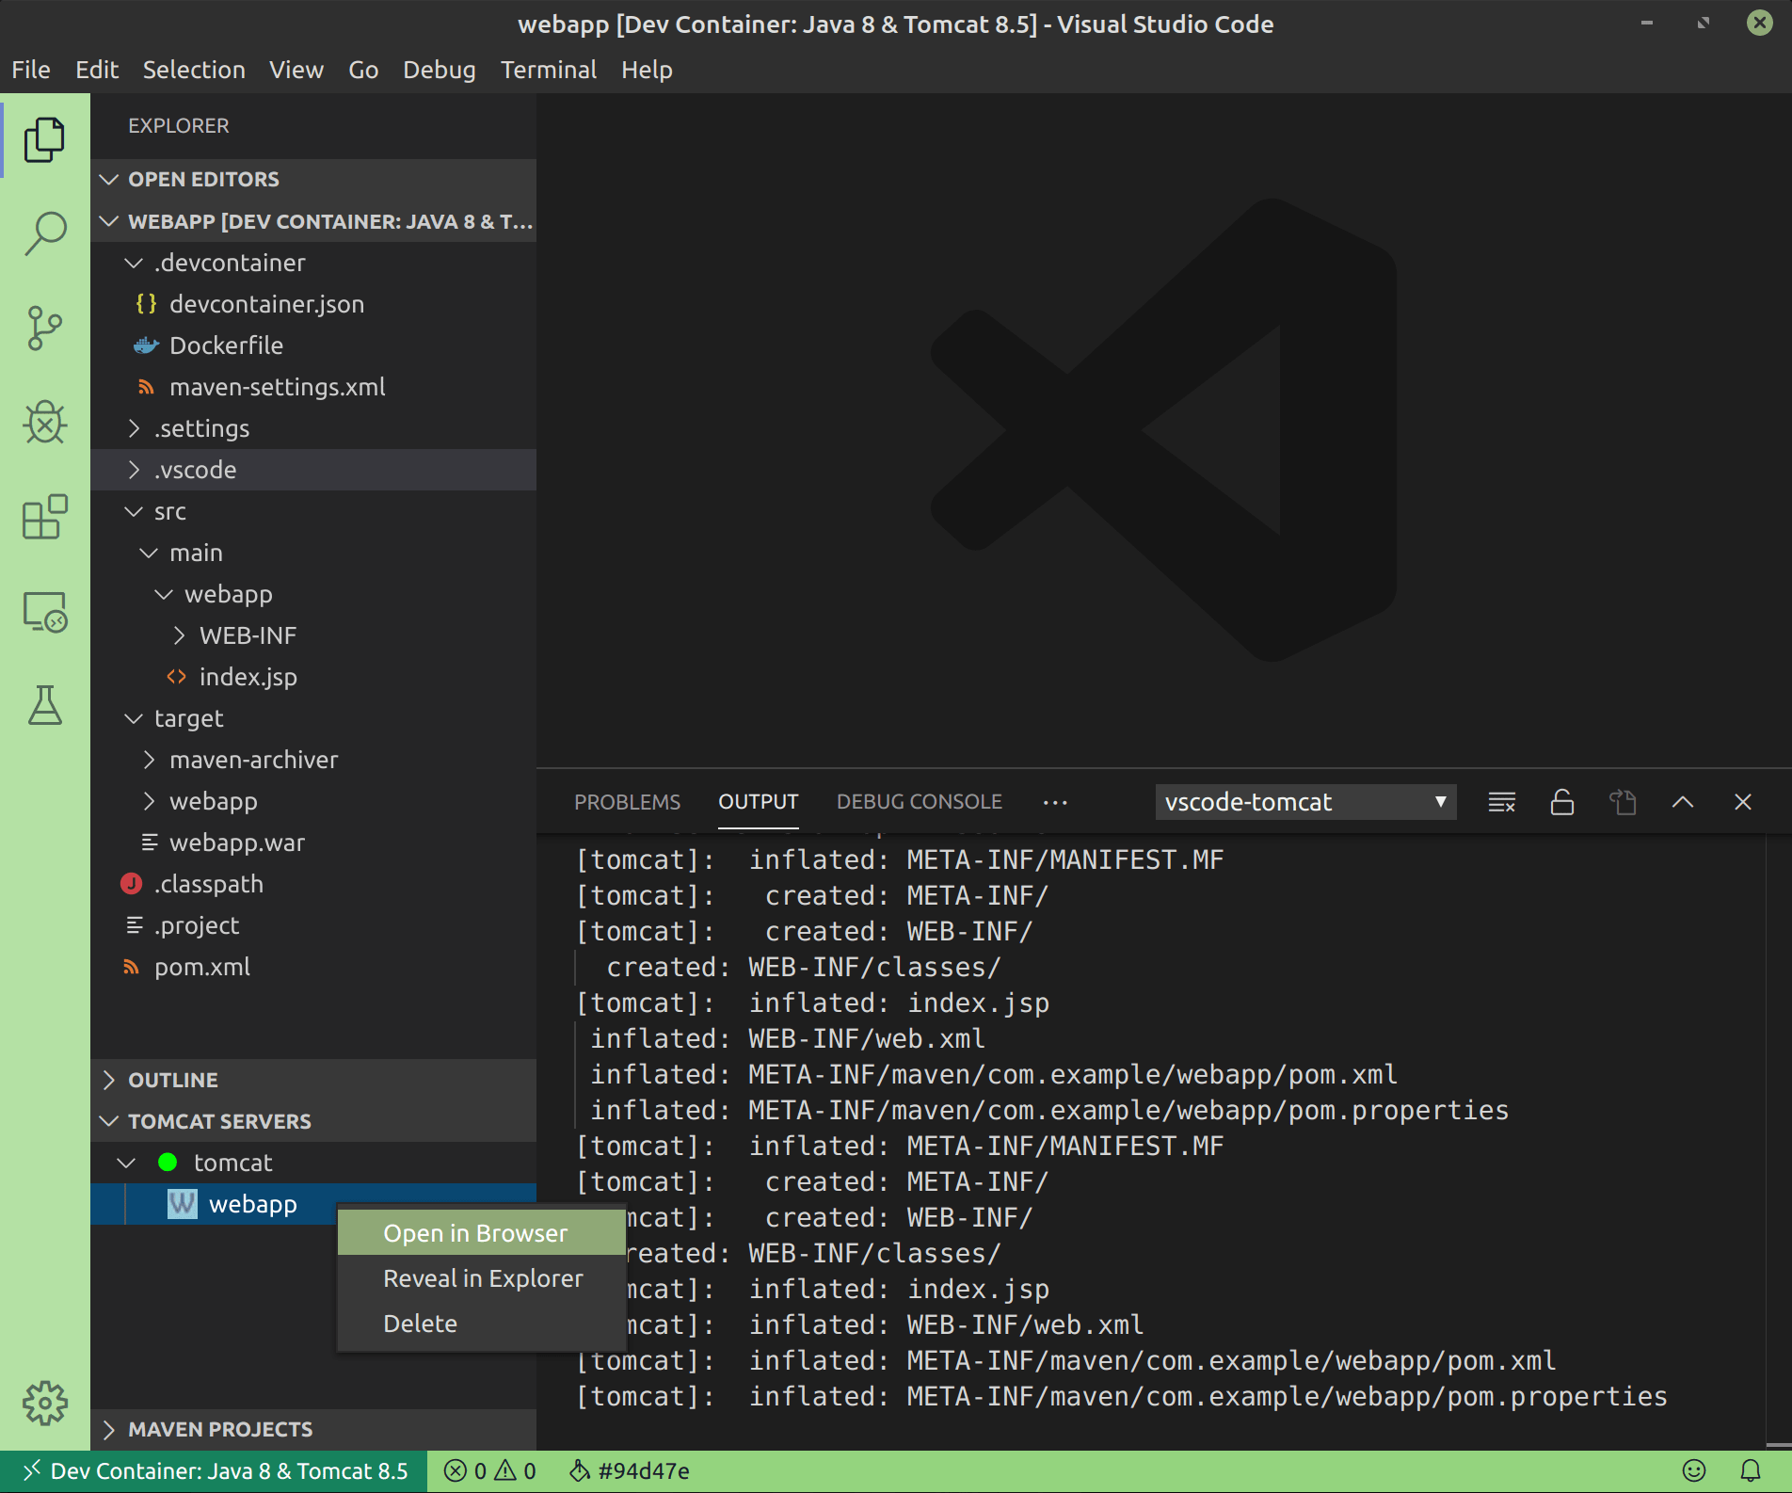The image size is (1792, 1493).
Task: Open the View menu
Action: [296, 70]
